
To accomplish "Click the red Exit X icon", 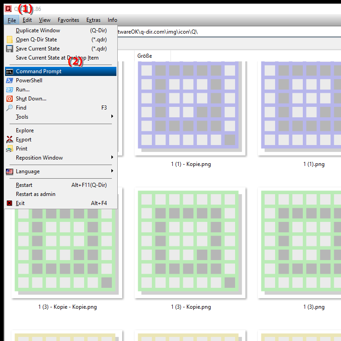I will pos(10,203).
